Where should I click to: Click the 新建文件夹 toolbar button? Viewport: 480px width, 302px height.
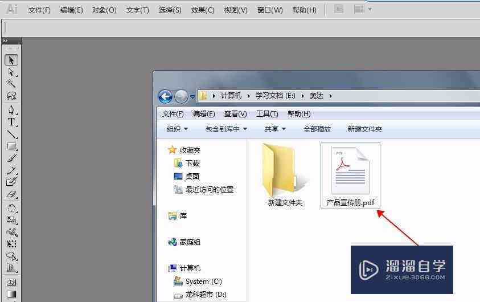[364, 129]
